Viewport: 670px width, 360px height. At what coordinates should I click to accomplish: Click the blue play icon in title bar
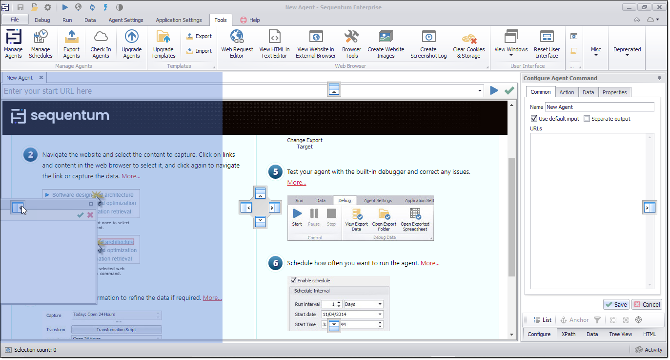click(x=65, y=7)
